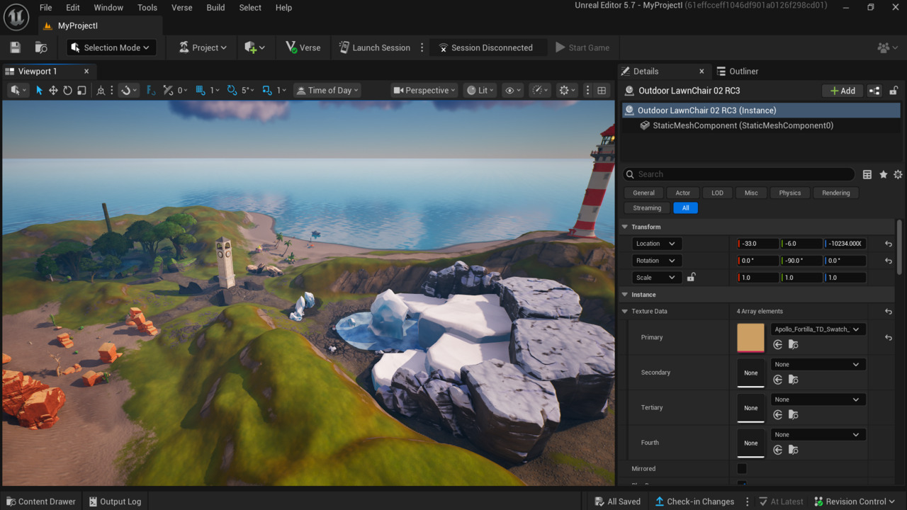Viewport: 907px width, 510px height.
Task: Use selected asset icon for Fourth
Action: click(778, 450)
